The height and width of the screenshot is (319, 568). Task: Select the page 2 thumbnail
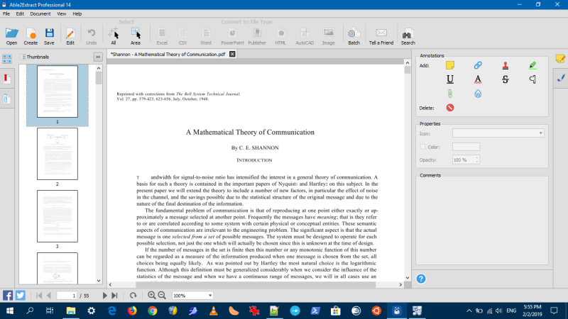(x=57, y=153)
